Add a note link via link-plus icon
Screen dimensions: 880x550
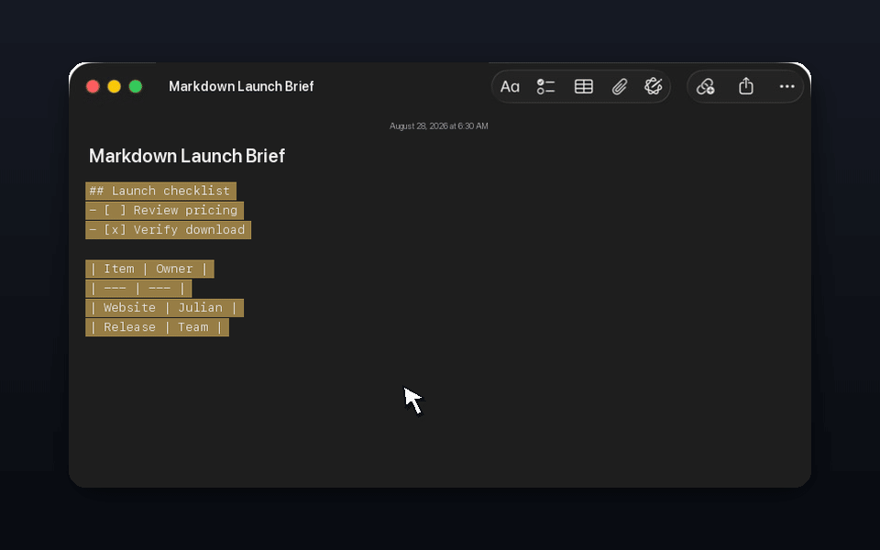706,86
